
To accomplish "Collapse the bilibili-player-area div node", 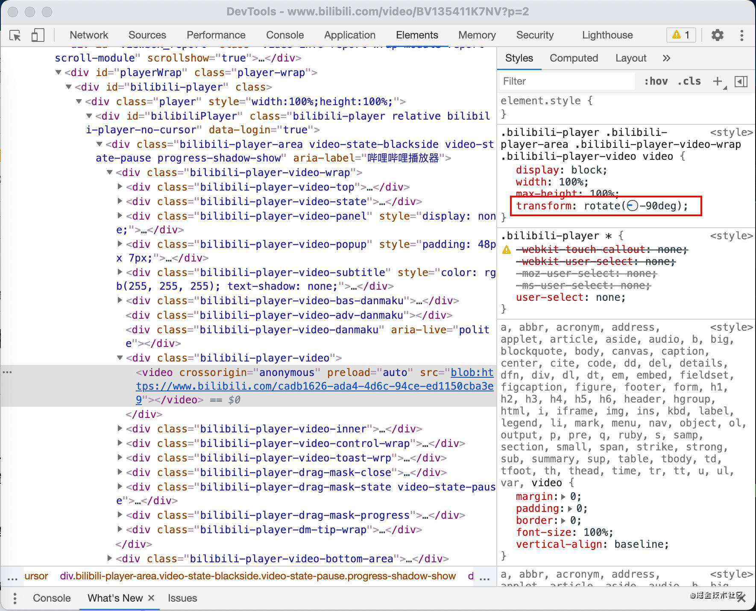I will pyautogui.click(x=100, y=144).
